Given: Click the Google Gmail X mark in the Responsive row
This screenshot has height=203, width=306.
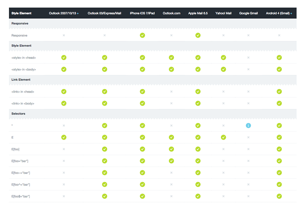Looking at the screenshot, I should tap(248, 35).
